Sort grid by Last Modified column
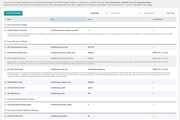Viewport: 180px width, 120px height. pyautogui.click(x=164, y=19)
